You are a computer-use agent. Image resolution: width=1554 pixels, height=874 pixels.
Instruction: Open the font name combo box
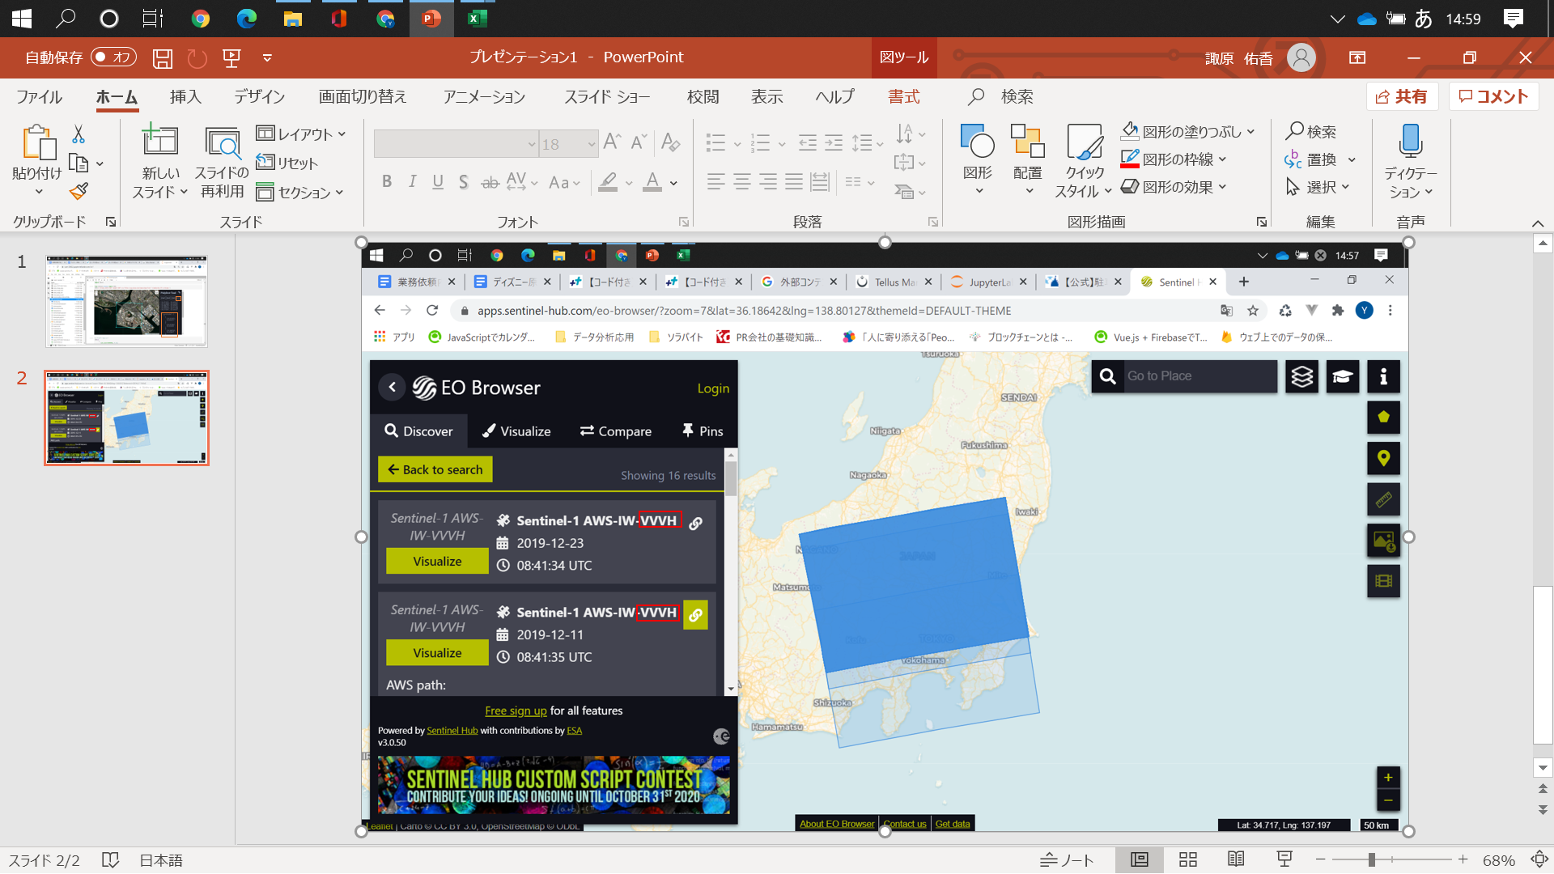pyautogui.click(x=456, y=144)
